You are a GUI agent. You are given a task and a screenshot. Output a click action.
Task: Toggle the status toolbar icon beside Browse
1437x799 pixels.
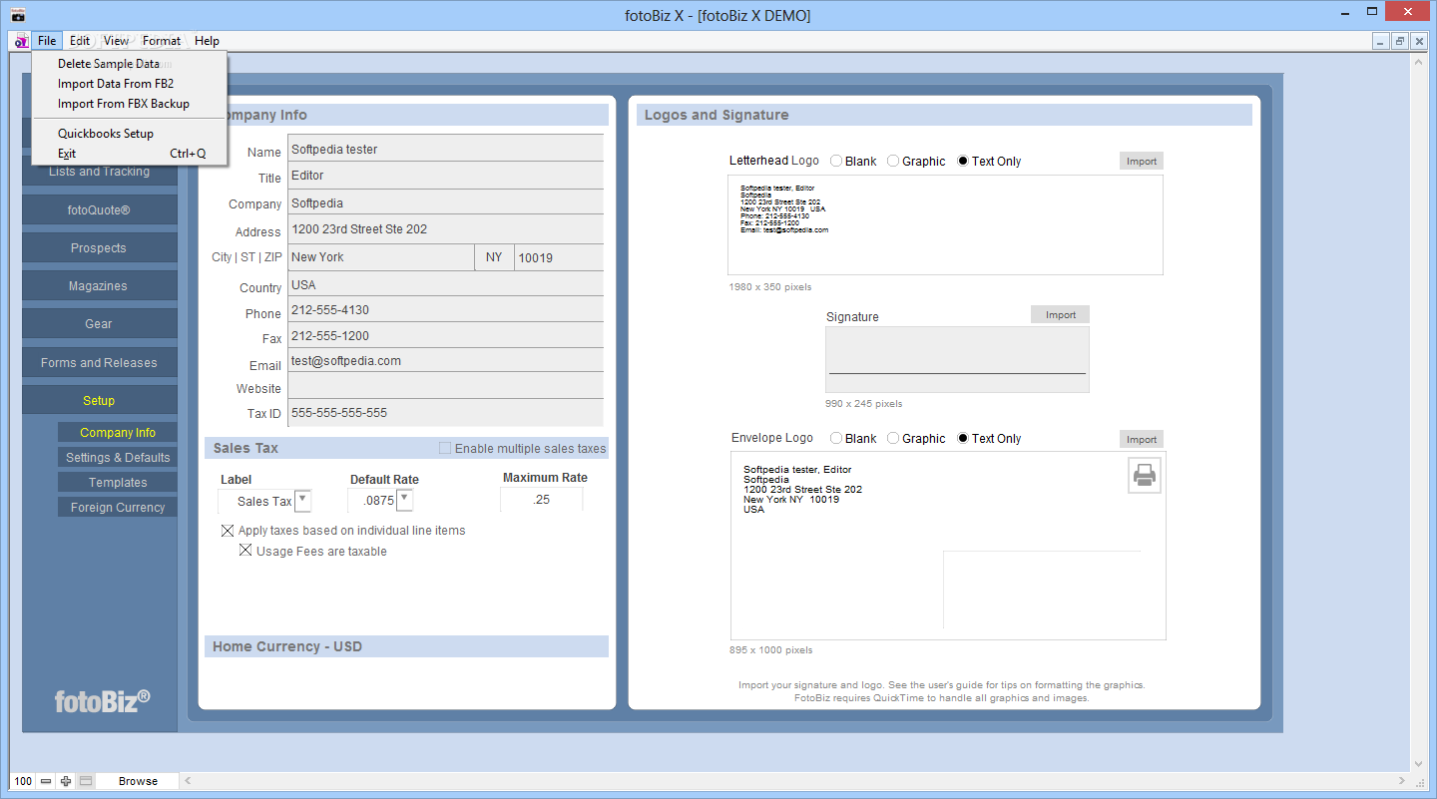(x=86, y=781)
